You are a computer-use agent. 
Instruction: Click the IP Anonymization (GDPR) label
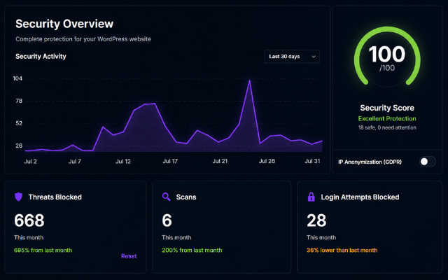(370, 162)
